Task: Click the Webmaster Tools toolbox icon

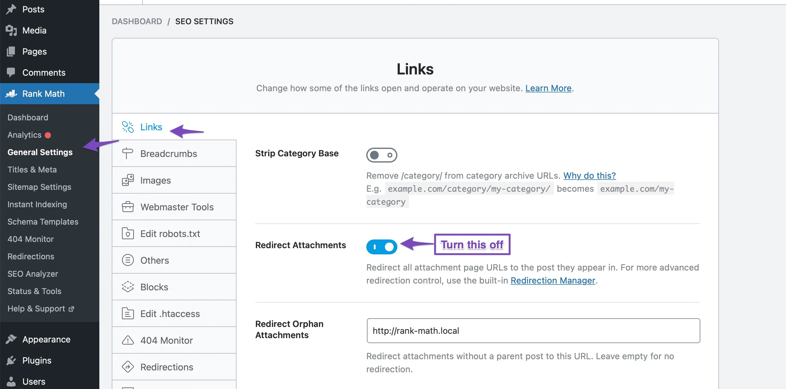Action: [128, 207]
